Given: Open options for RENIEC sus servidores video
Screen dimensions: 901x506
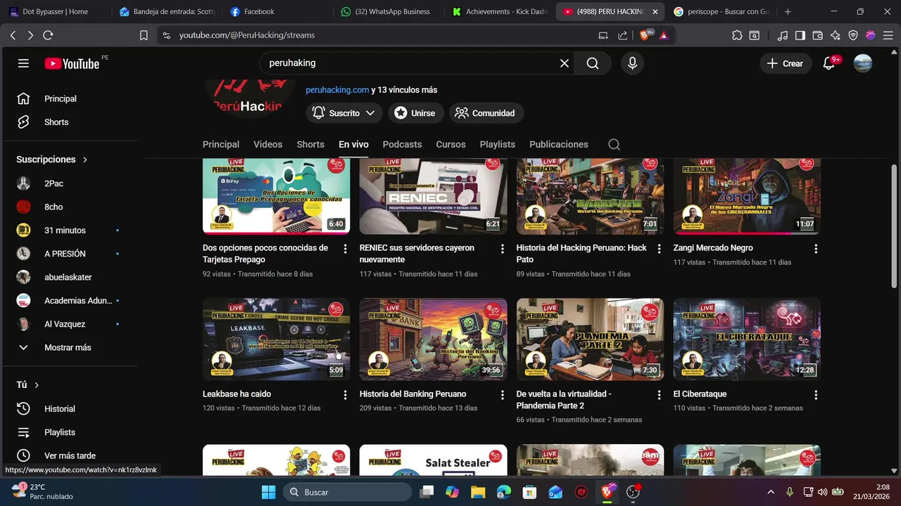Looking at the screenshot, I should click(502, 249).
